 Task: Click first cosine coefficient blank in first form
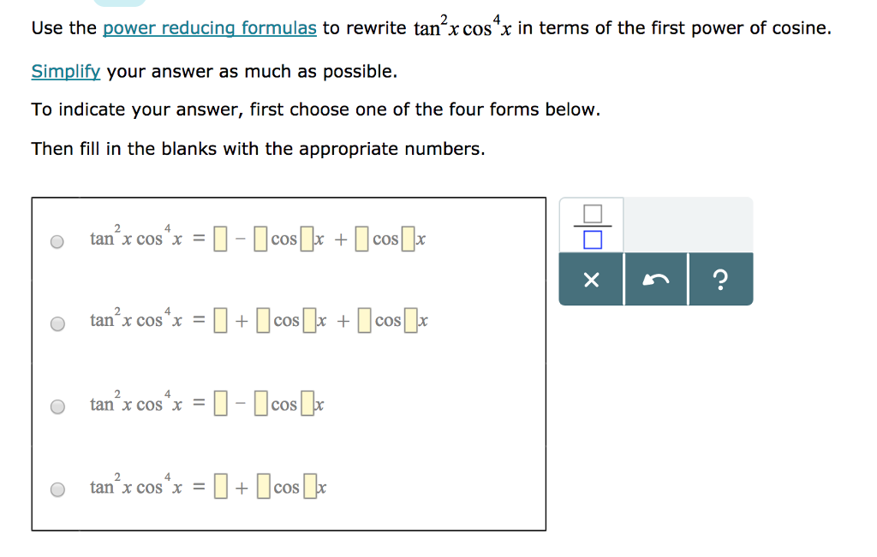[x=260, y=239]
